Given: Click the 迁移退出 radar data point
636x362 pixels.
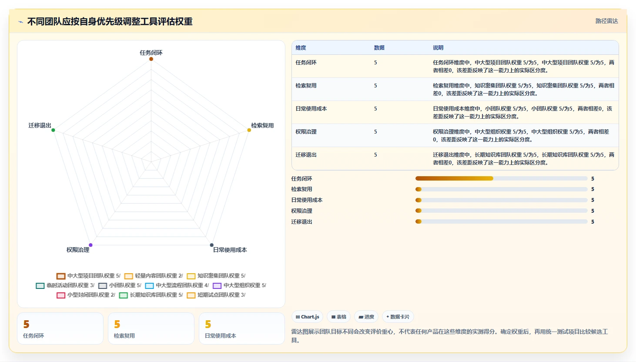Looking at the screenshot, I should [53, 130].
